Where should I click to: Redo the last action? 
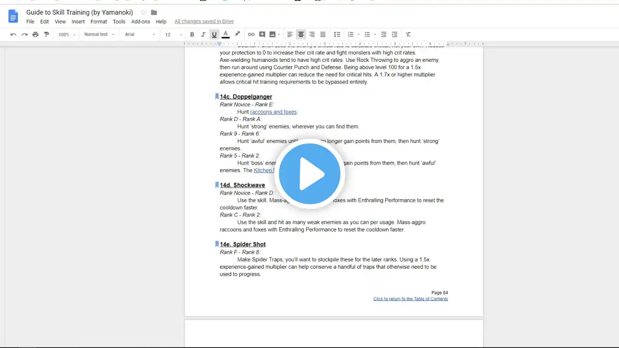(25, 34)
